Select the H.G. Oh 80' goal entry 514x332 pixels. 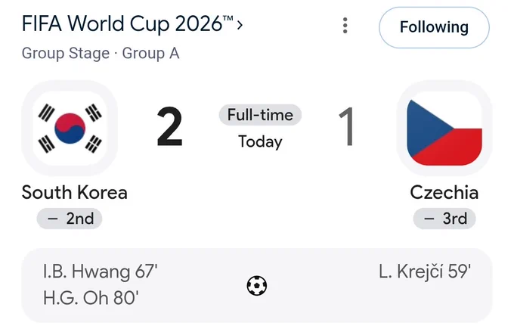pyautogui.click(x=91, y=298)
